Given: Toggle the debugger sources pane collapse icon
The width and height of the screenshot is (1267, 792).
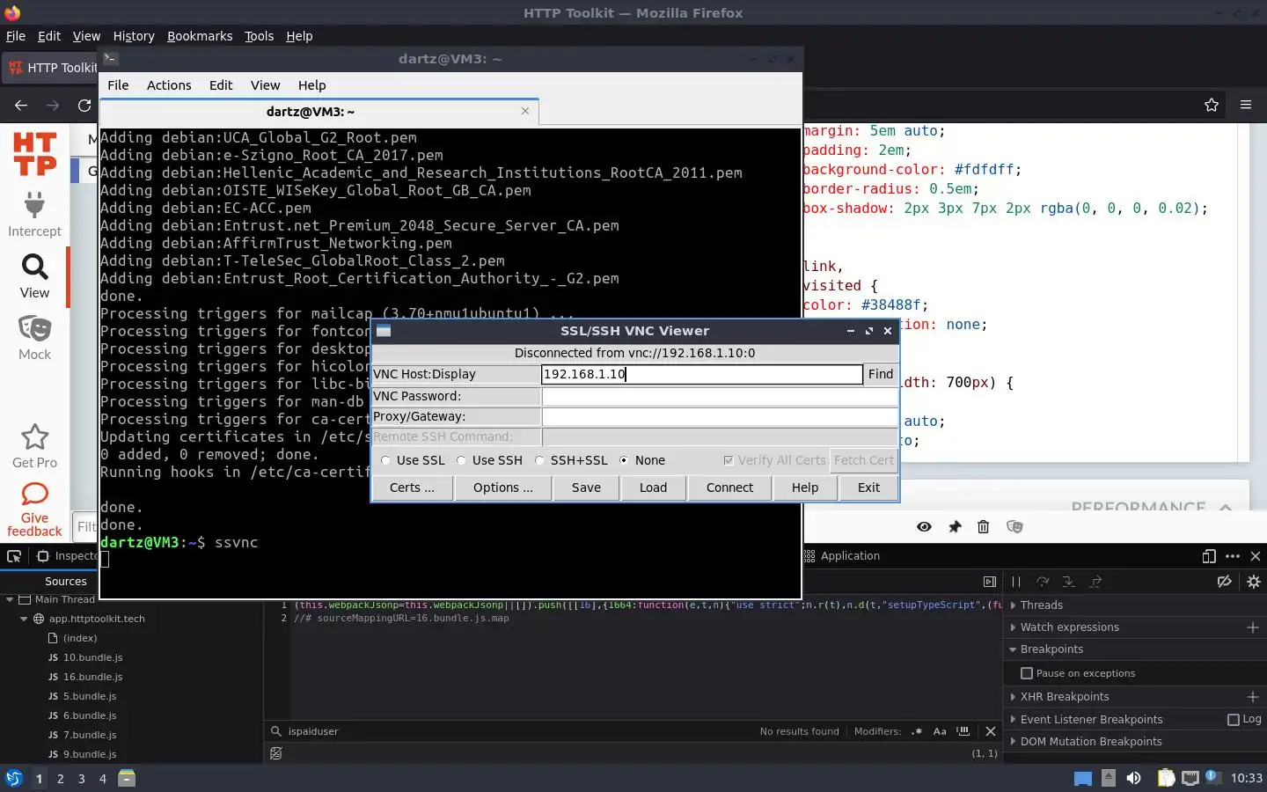Looking at the screenshot, I should [x=990, y=582].
